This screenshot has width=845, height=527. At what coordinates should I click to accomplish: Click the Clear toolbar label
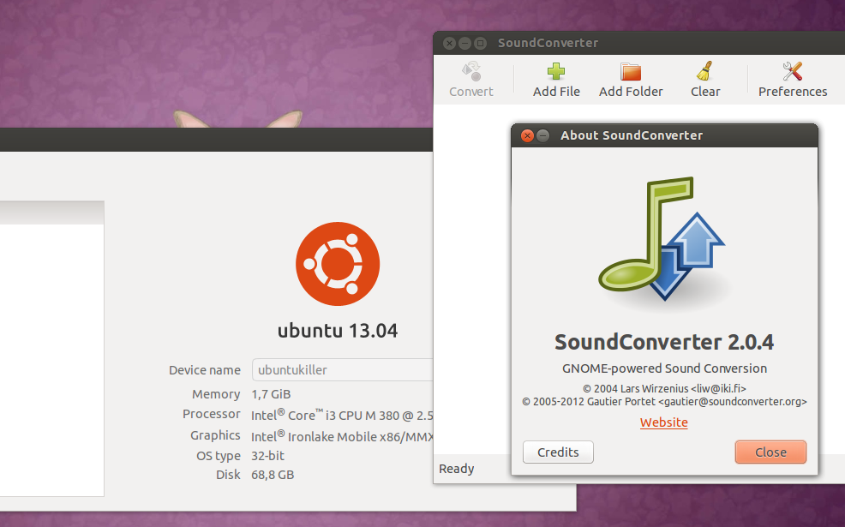[x=704, y=91]
